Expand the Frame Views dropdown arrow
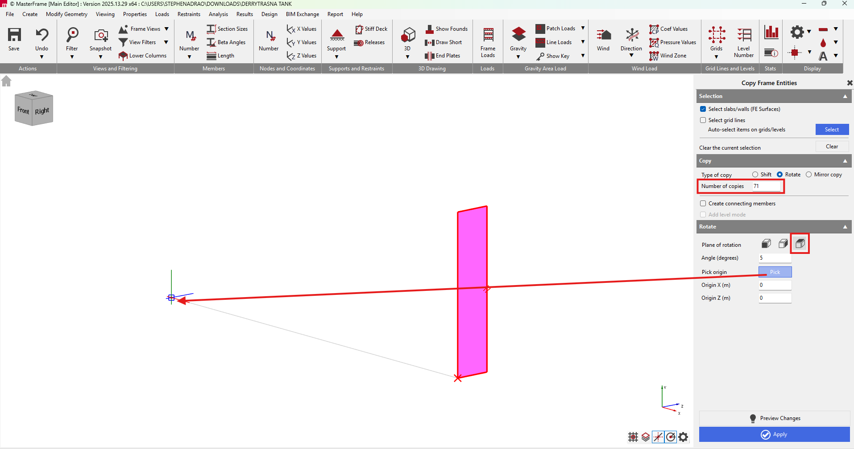Image resolution: width=854 pixels, height=449 pixels. coord(166,29)
